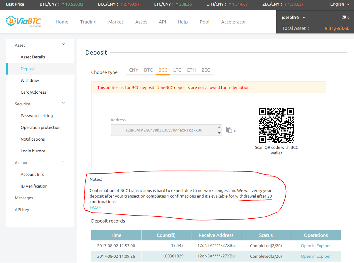
Task: Open Card/Address in the sidebar
Action: point(33,92)
